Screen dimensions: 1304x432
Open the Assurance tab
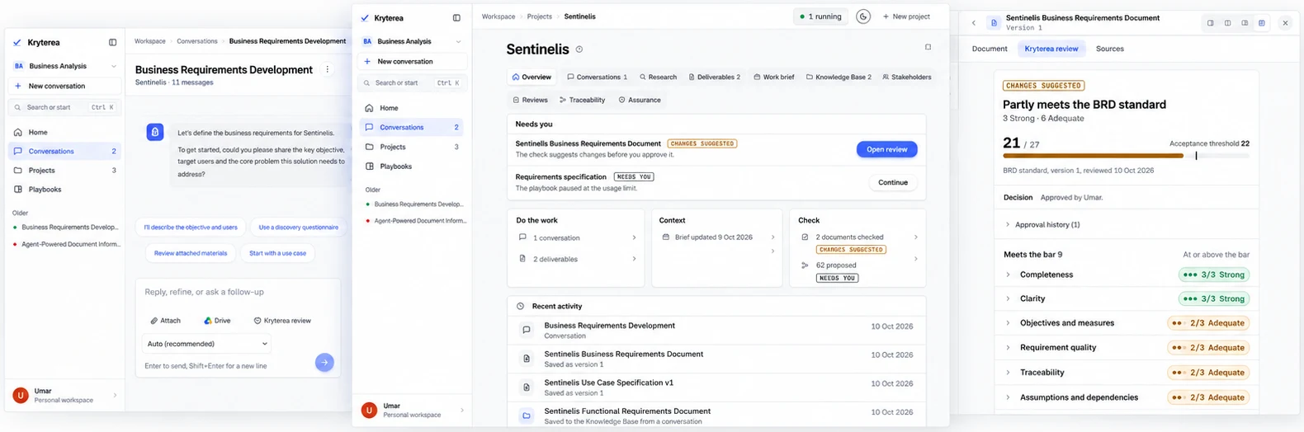click(x=640, y=100)
